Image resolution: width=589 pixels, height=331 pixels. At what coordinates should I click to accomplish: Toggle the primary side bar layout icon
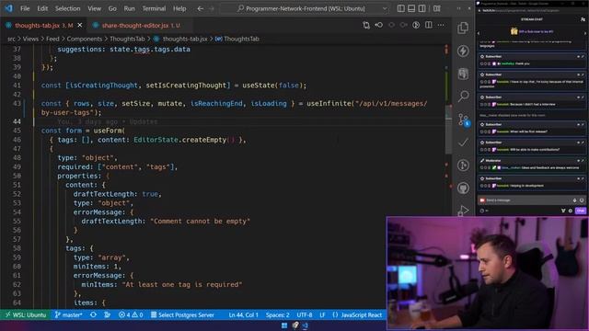[x=401, y=8]
